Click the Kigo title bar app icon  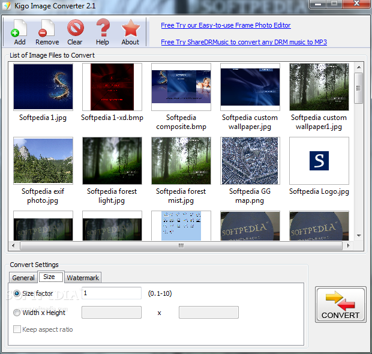(7, 5)
